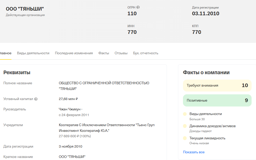This screenshot has width=256, height=160.
Task: Click the founder Тьенс Груп Инвестмент Кооператив
Action: [107, 128]
